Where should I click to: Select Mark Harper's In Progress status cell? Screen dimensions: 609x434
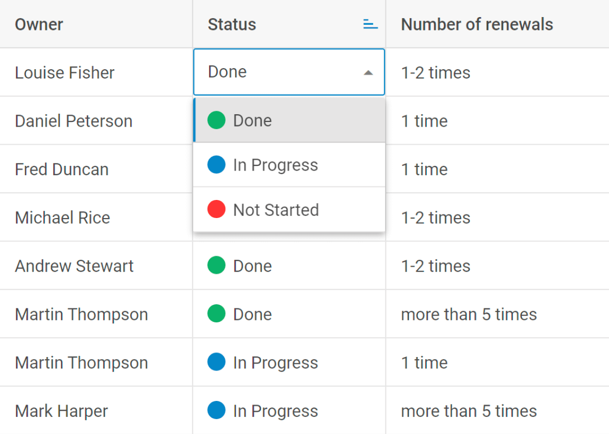(289, 411)
